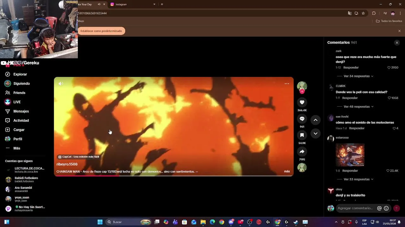Close the Instagram browser tab
The height and width of the screenshot is (227, 405).
tap(154, 4)
